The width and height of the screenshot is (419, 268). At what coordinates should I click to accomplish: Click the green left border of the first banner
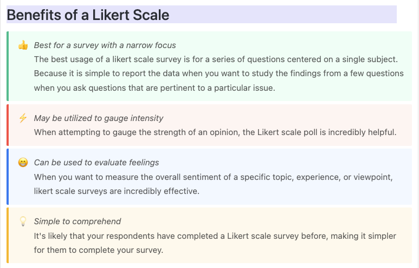coord(8,66)
